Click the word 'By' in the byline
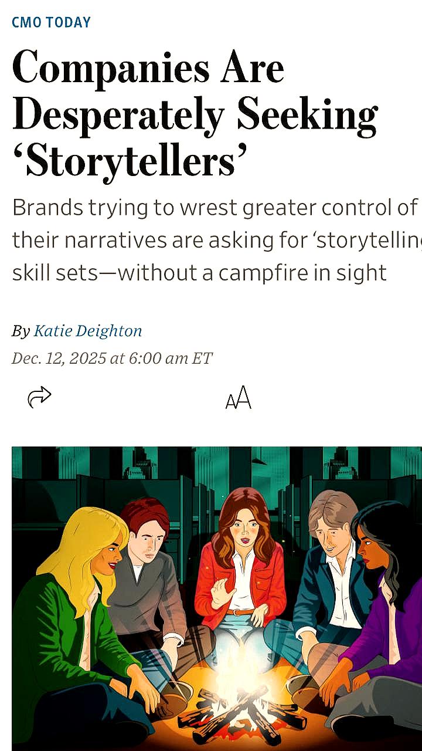The image size is (422, 751). click(21, 331)
